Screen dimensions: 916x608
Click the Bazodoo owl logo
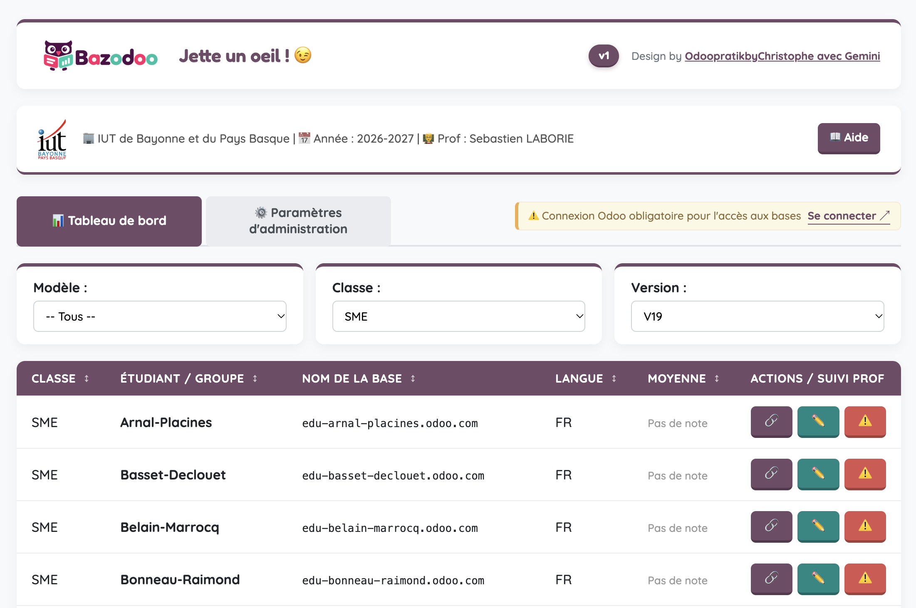(x=101, y=56)
